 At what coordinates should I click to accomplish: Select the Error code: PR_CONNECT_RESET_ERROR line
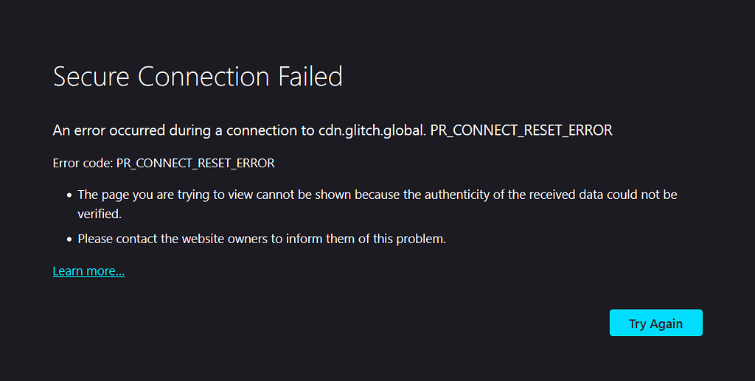tap(164, 163)
